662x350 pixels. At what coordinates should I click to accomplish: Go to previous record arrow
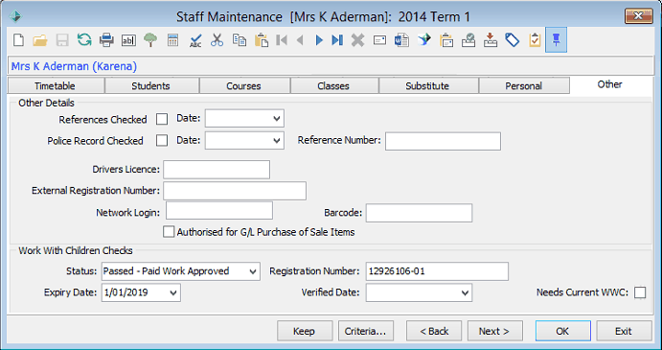[x=300, y=40]
